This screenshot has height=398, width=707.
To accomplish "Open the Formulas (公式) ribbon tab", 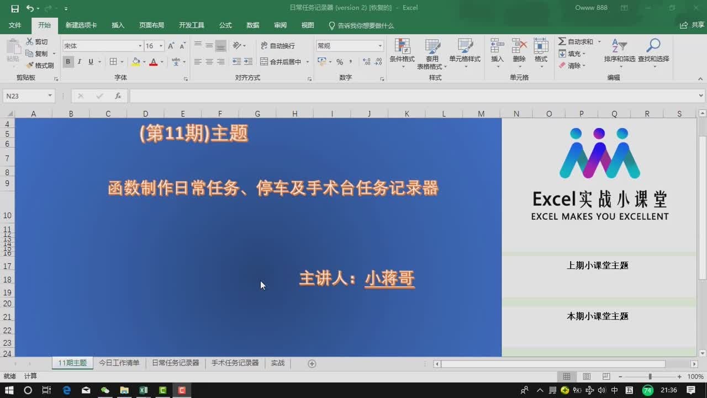I will click(x=225, y=25).
